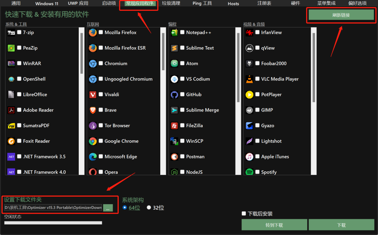
Task: Click the Sublime Merge label
Action: [x=203, y=110]
